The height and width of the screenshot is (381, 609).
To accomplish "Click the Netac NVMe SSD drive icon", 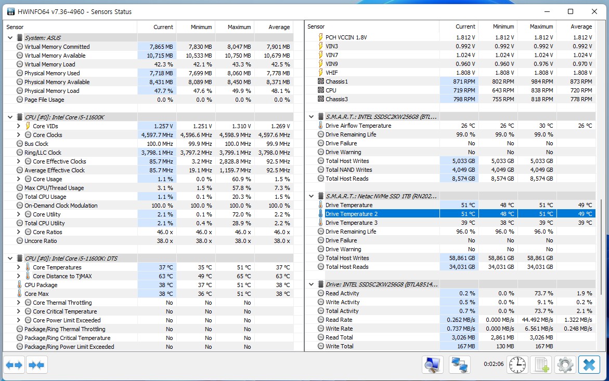I will [320, 196].
